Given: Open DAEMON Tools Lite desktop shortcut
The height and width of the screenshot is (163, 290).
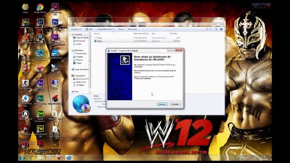Looking at the screenshot, I should click(25, 101).
